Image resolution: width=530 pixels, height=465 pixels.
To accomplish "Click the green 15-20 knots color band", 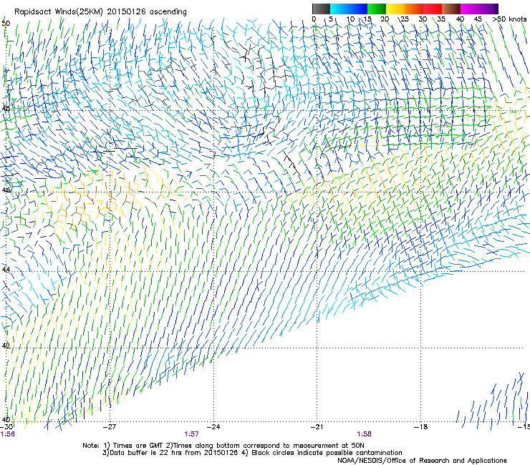I will coord(377,9).
